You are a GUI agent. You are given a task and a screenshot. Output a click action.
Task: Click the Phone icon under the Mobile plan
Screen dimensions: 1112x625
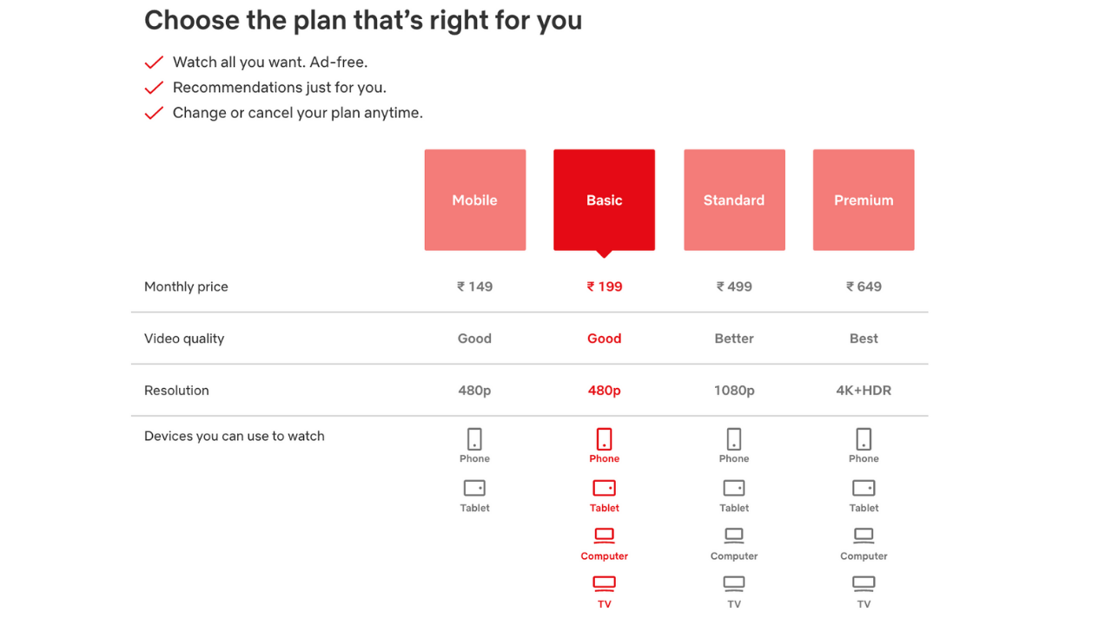coord(474,441)
